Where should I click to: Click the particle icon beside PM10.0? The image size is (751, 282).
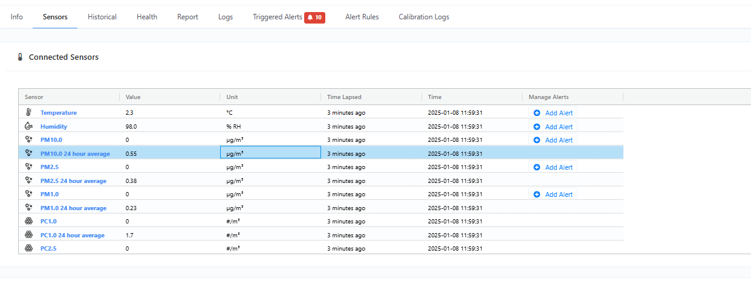click(28, 139)
